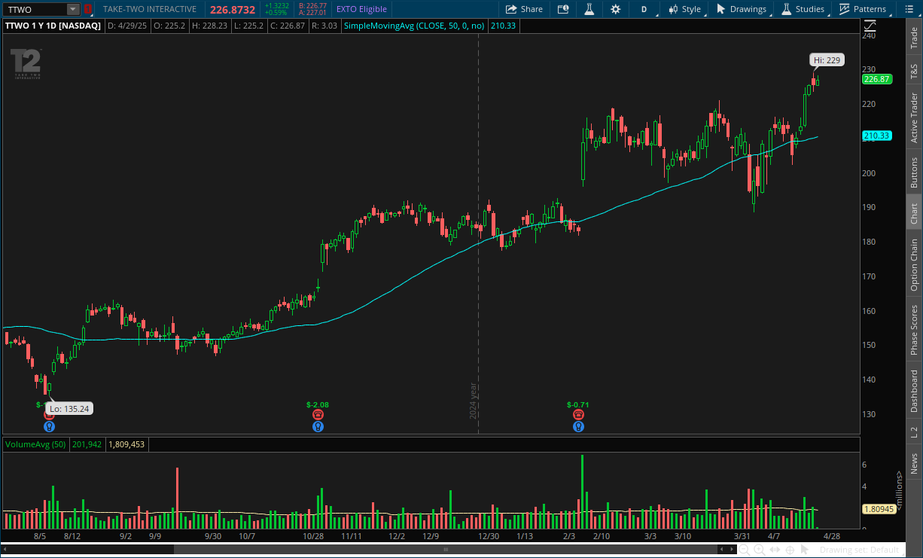Select the VolumeAvg (50) study label
Screen dimensions: 923x558
tap(36, 444)
